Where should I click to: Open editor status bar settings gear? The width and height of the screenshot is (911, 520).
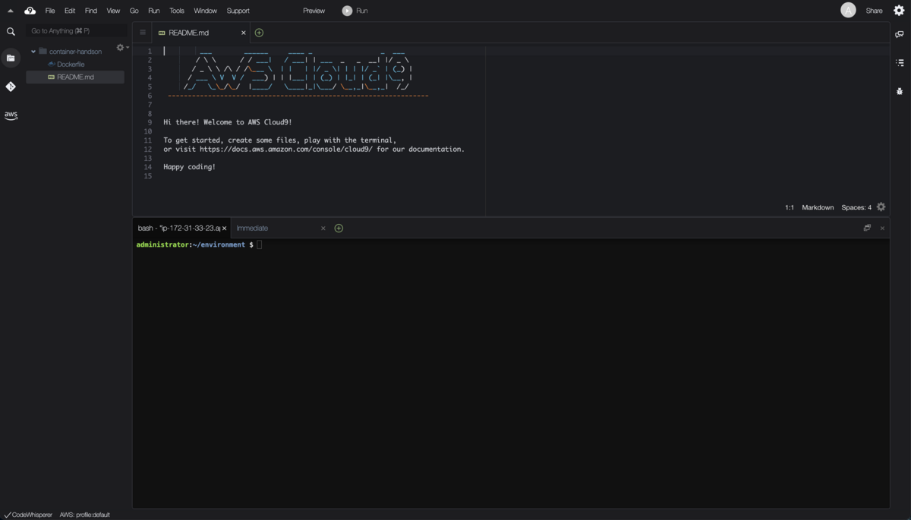(x=881, y=207)
